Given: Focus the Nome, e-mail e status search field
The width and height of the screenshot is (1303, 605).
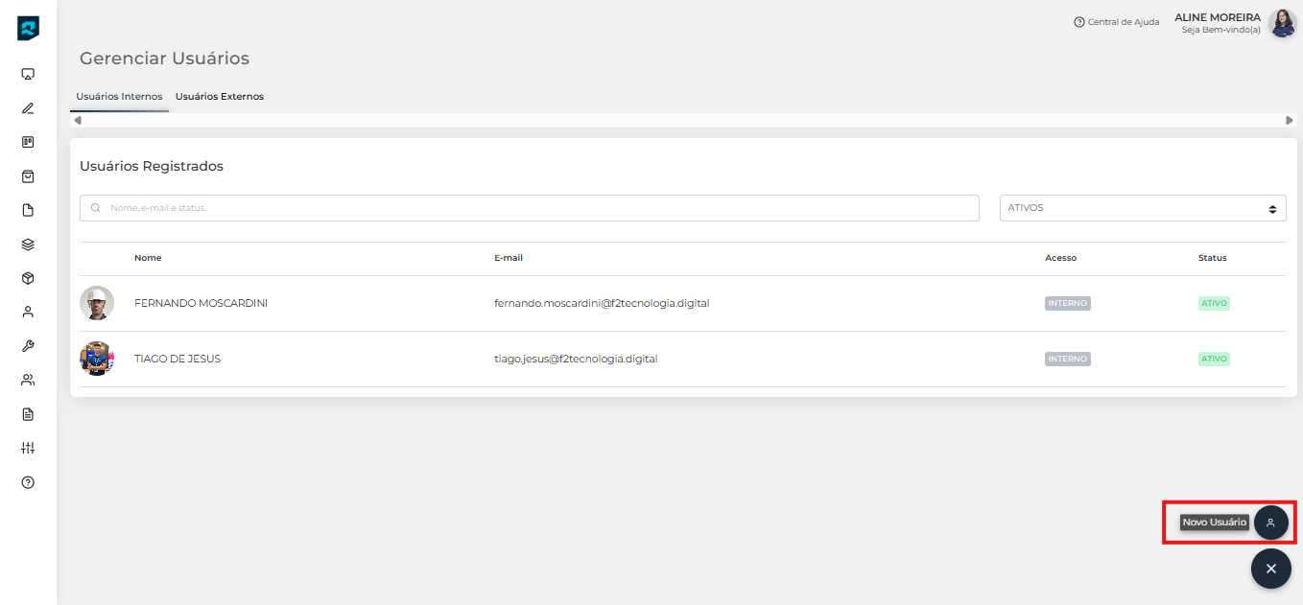Looking at the screenshot, I should click(530, 208).
